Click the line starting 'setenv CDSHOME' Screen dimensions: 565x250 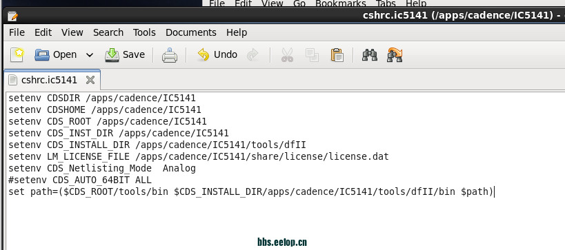pyautogui.click(x=104, y=110)
